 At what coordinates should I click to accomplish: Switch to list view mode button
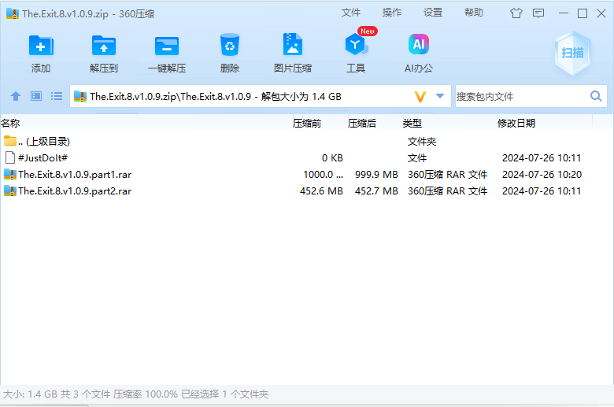click(57, 96)
